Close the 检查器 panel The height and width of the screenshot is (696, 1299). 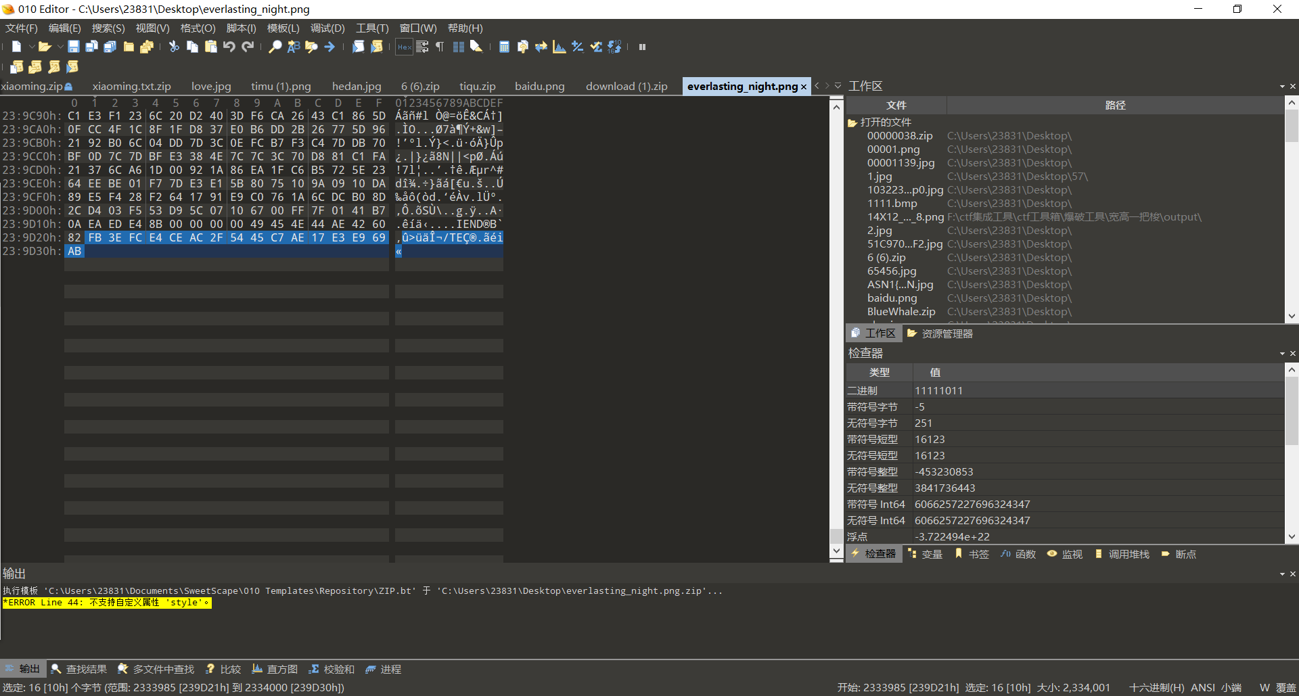click(x=1293, y=354)
